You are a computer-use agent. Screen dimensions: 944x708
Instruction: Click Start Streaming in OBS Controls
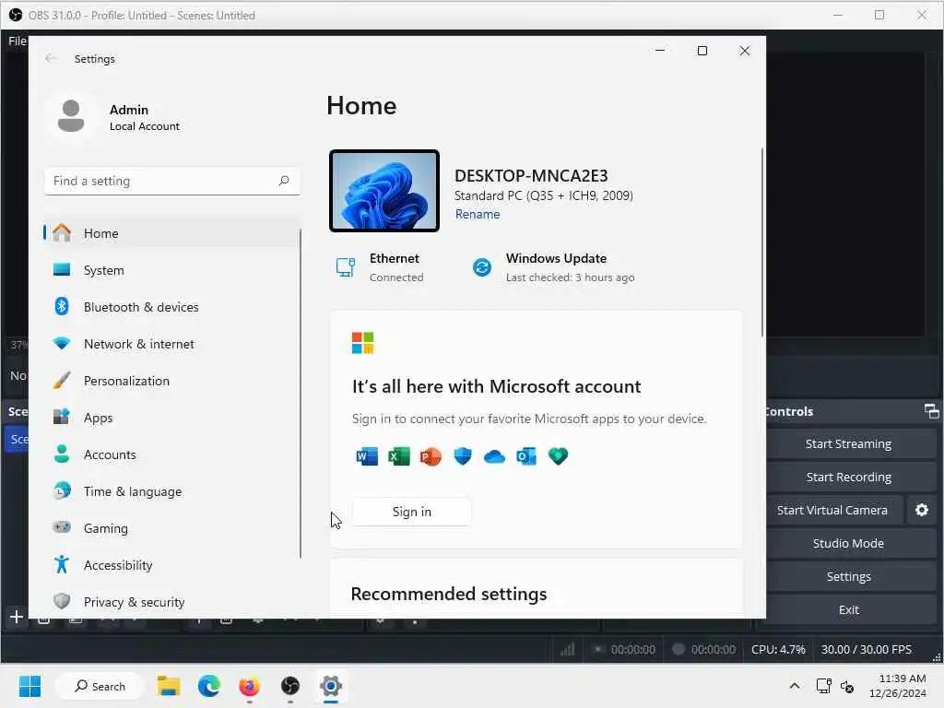(848, 443)
